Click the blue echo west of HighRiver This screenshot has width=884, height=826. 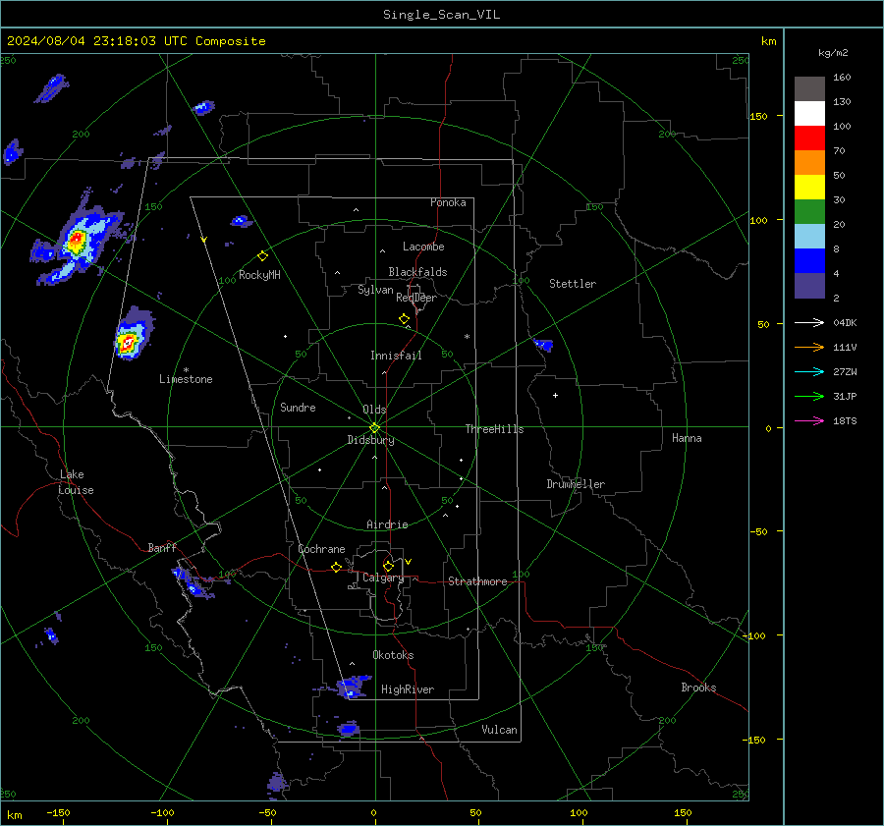point(351,688)
